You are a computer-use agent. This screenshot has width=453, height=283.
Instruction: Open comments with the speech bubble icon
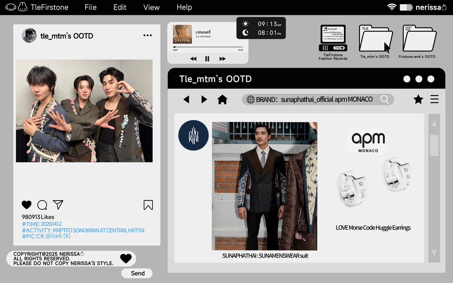pos(42,205)
